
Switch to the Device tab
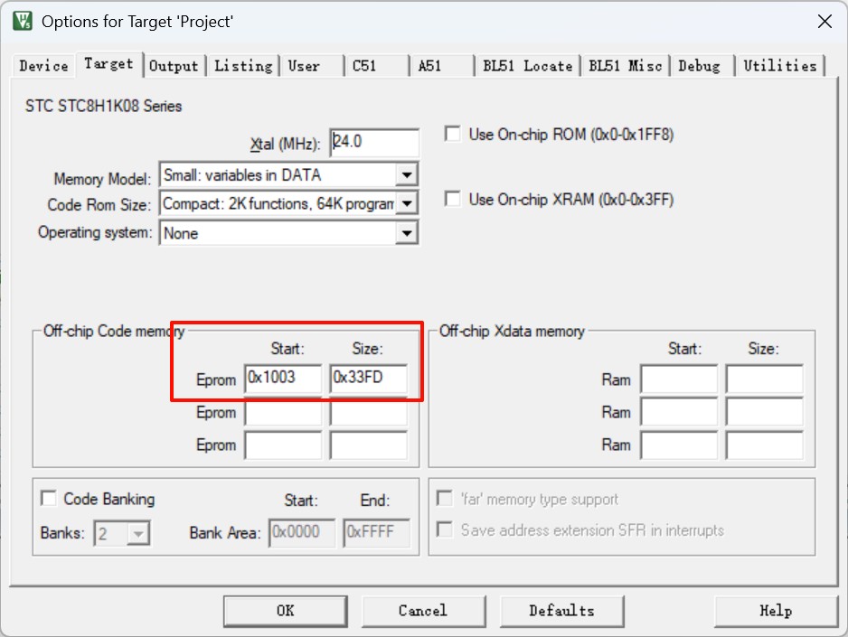coord(43,66)
